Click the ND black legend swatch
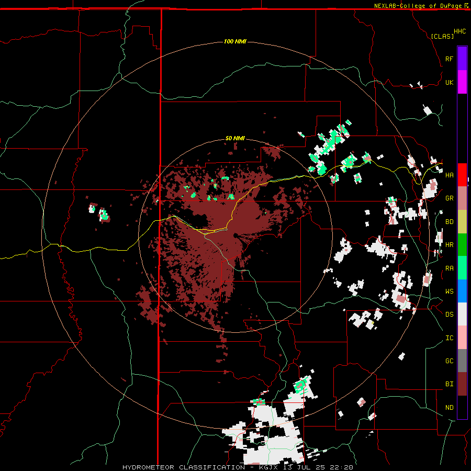 [462, 407]
